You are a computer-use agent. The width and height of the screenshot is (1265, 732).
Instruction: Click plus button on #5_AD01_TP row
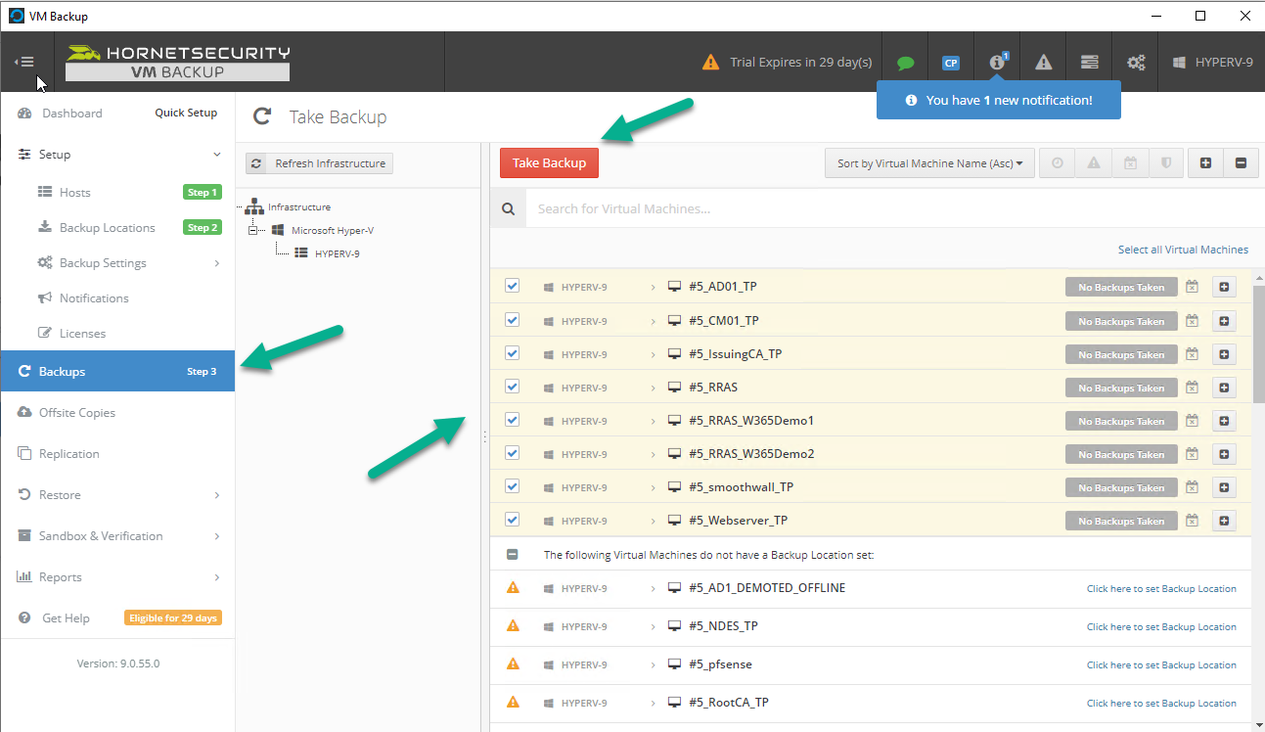1224,287
